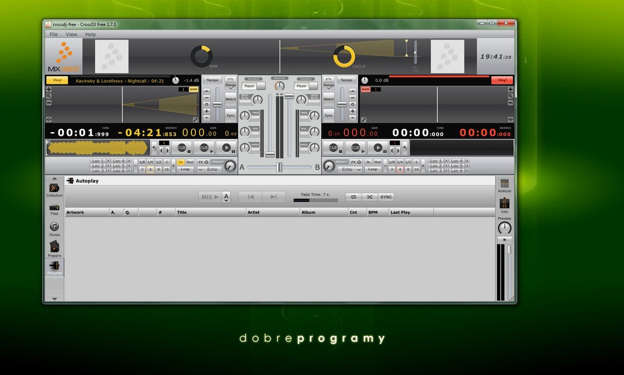Open the View menu

[x=71, y=35]
